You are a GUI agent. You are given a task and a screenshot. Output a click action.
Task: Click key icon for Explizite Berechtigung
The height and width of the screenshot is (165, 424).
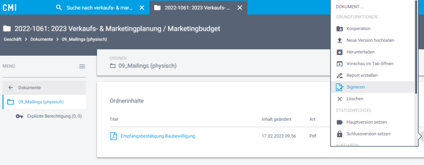coord(20,116)
